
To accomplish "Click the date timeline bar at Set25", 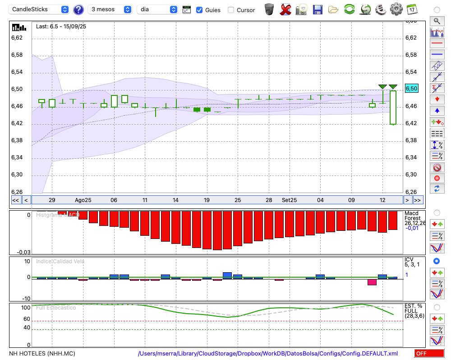I will [289, 200].
